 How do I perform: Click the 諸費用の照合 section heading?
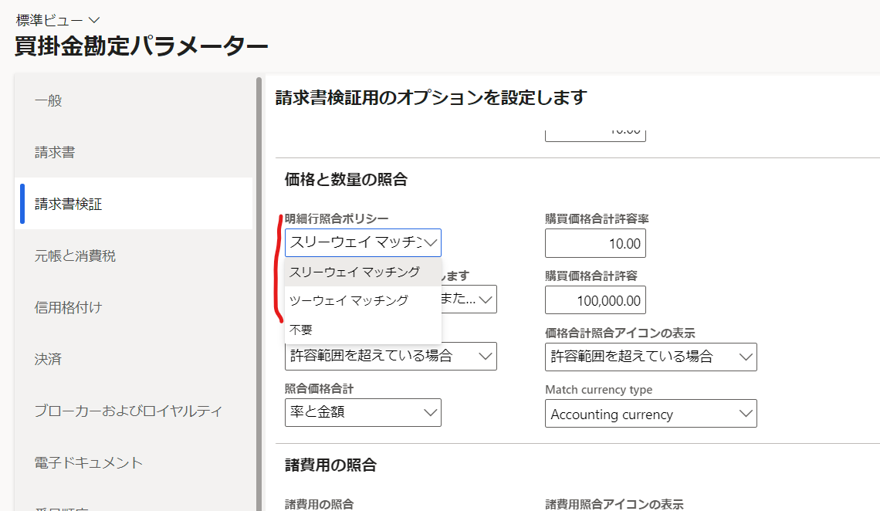pyautogui.click(x=330, y=465)
